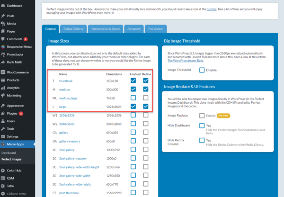Click the Collapse menu arrow icon
The image size is (284, 197).
coord(3,194)
